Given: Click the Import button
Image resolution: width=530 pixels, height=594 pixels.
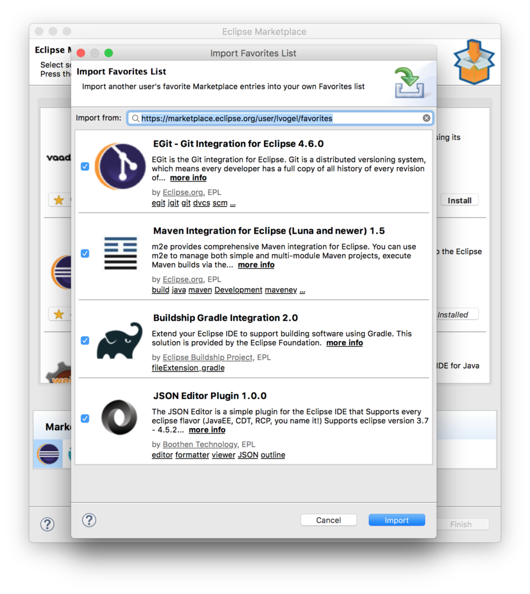Looking at the screenshot, I should coord(397,520).
